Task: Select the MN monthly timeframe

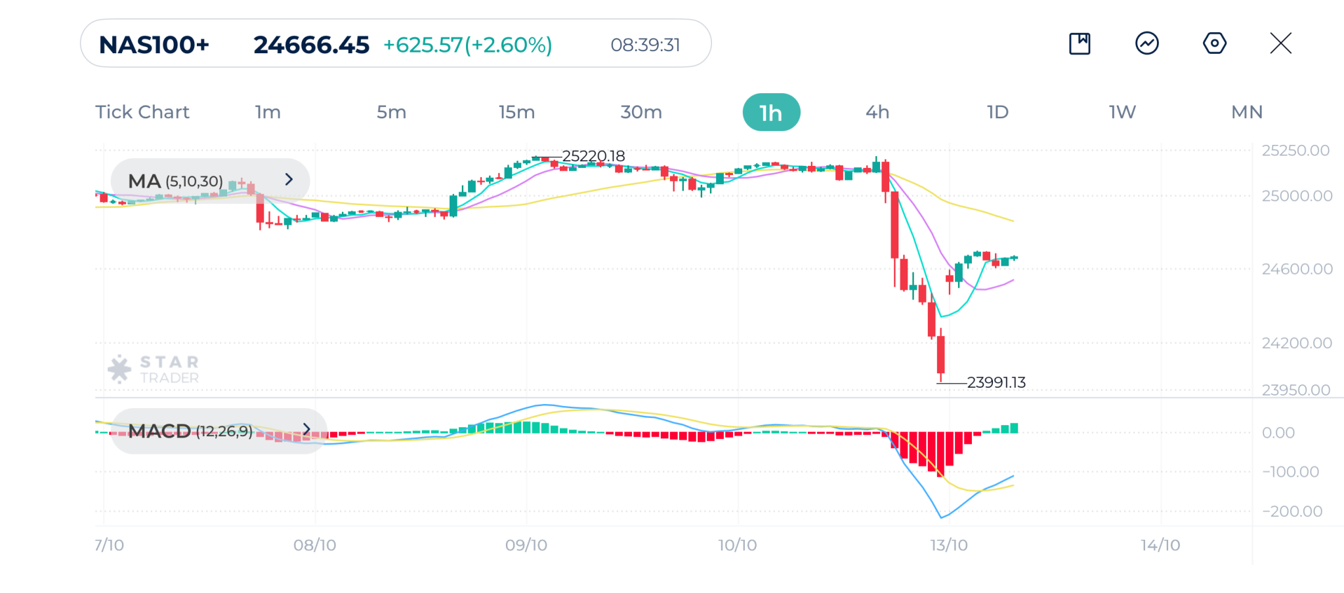Action: 1247,112
